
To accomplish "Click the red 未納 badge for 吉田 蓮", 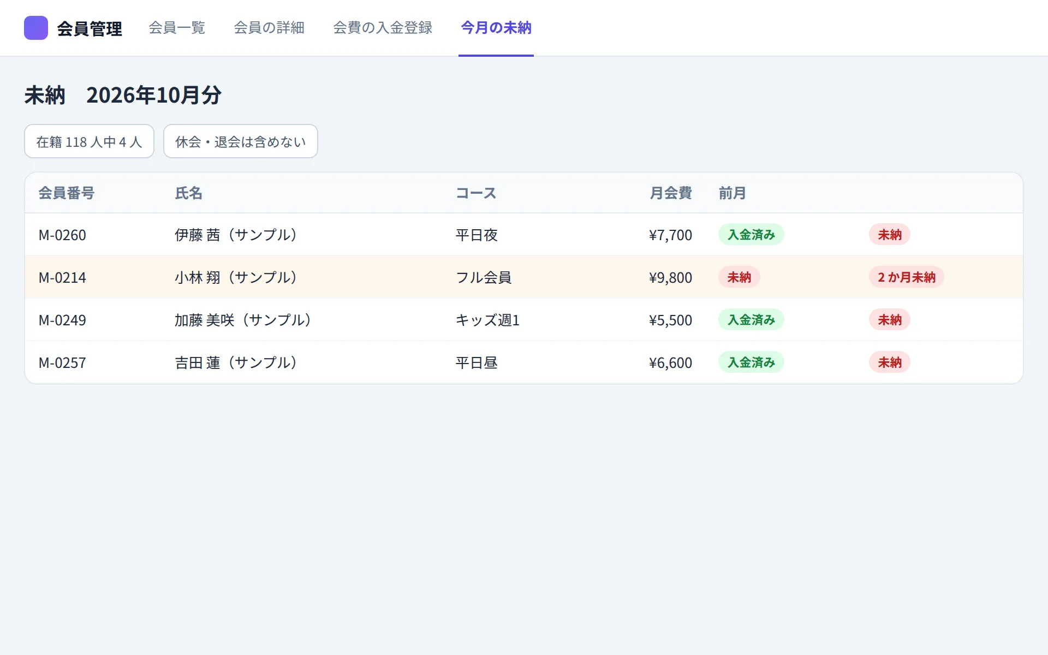I will tap(890, 362).
